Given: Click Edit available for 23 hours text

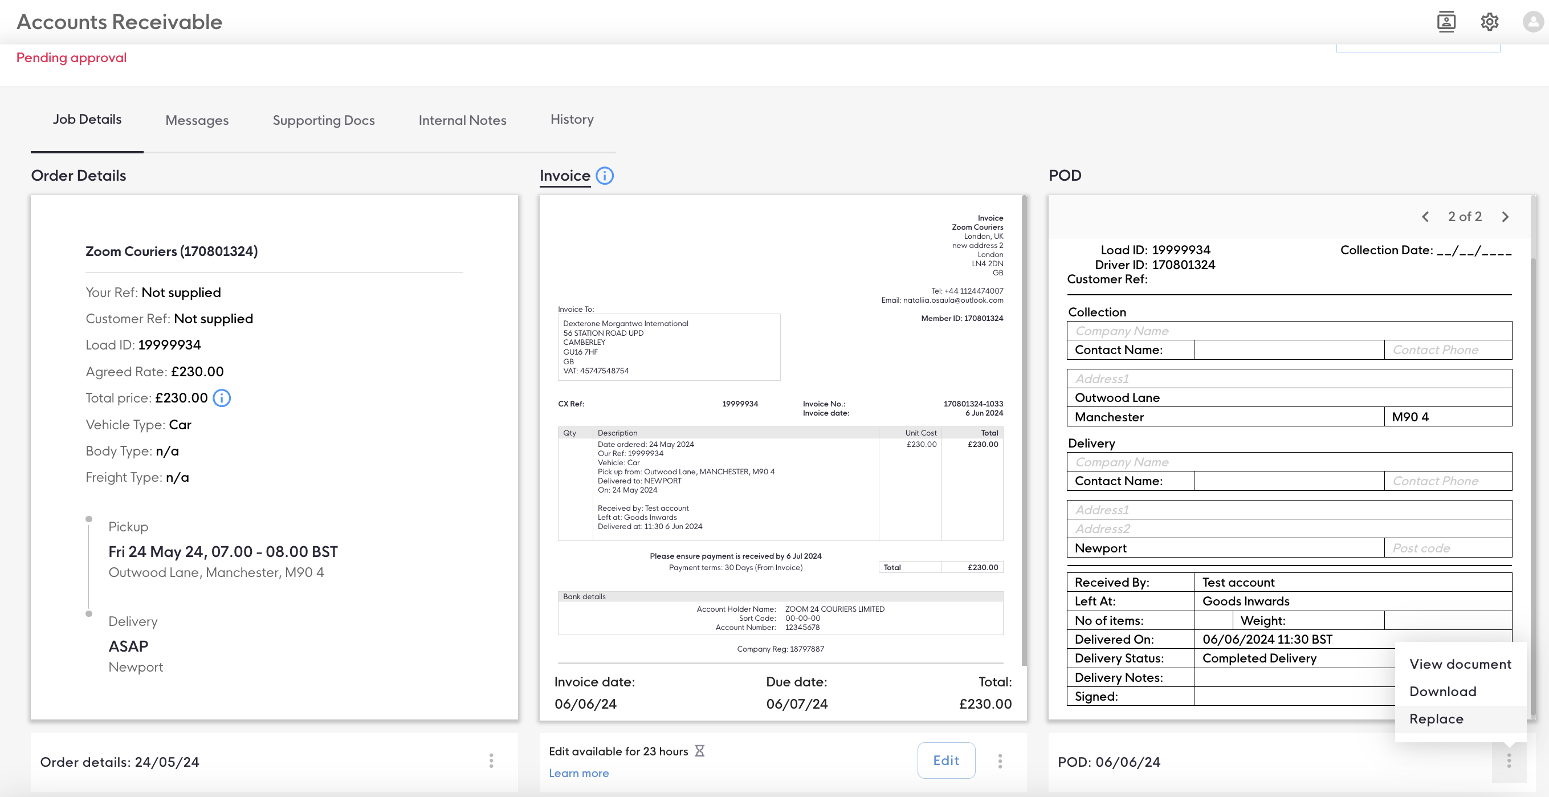Looking at the screenshot, I should (x=618, y=751).
